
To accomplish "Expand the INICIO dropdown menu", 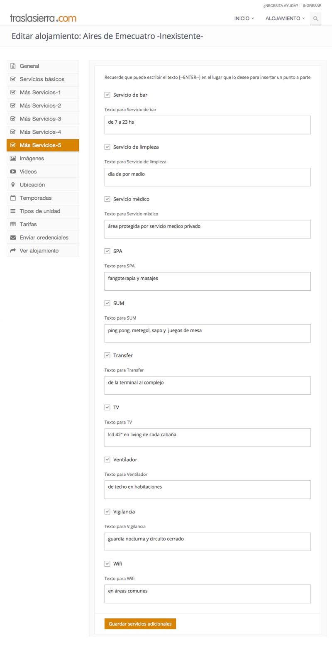I will coord(244,18).
